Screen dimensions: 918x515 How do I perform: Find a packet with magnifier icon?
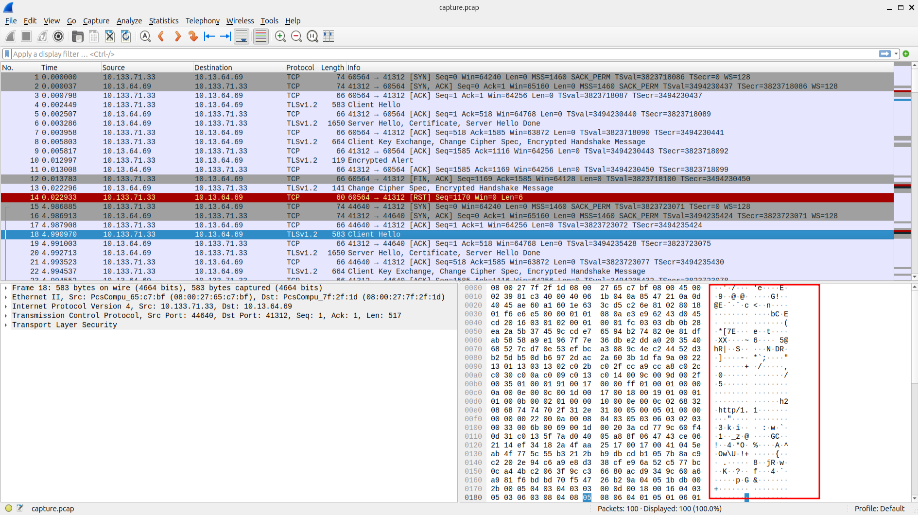(145, 36)
